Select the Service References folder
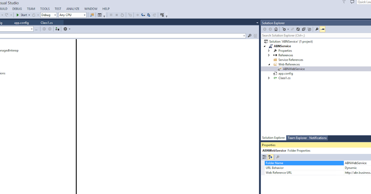 (x=291, y=60)
